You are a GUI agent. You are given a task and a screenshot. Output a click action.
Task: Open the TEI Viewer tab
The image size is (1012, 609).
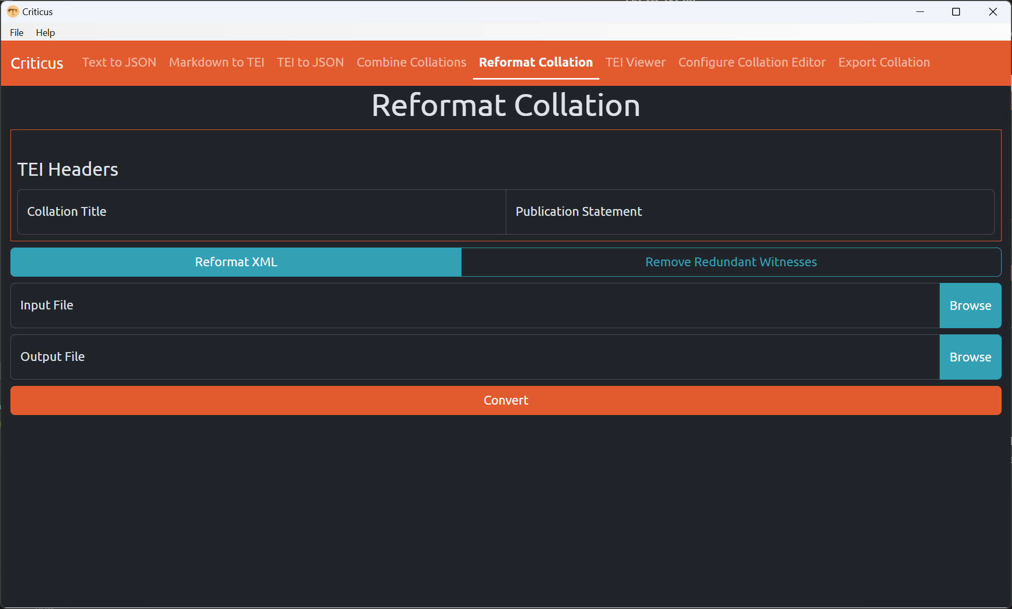point(635,62)
